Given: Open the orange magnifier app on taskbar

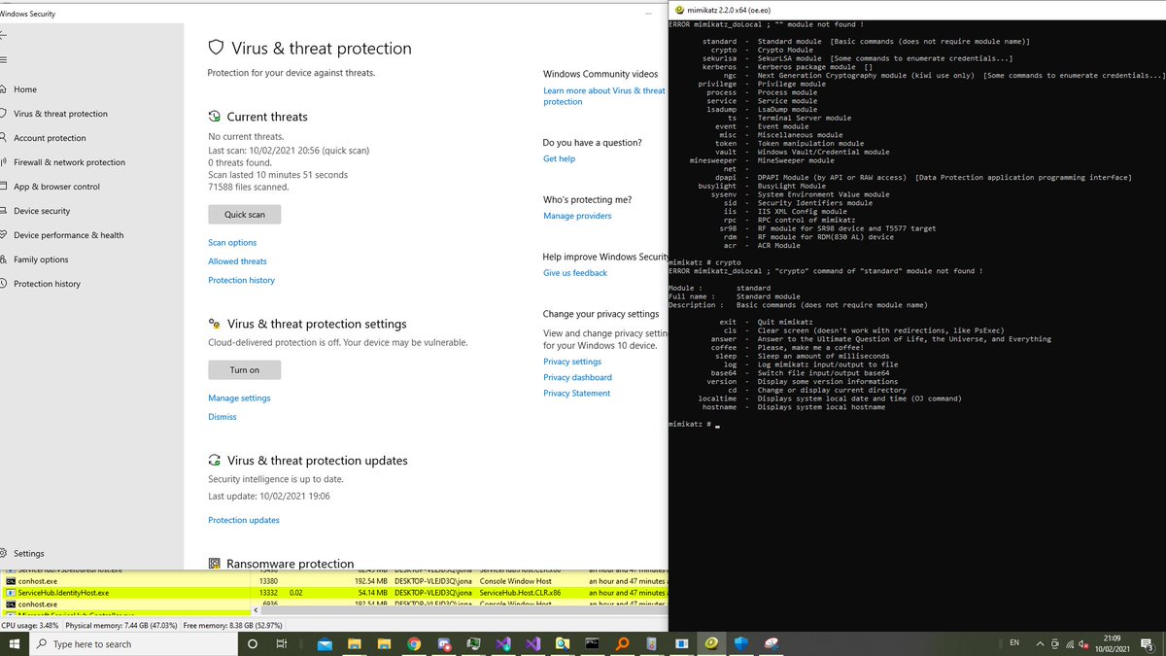Looking at the screenshot, I should click(622, 644).
